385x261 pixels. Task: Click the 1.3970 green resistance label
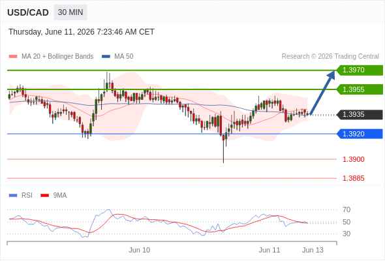360,70
